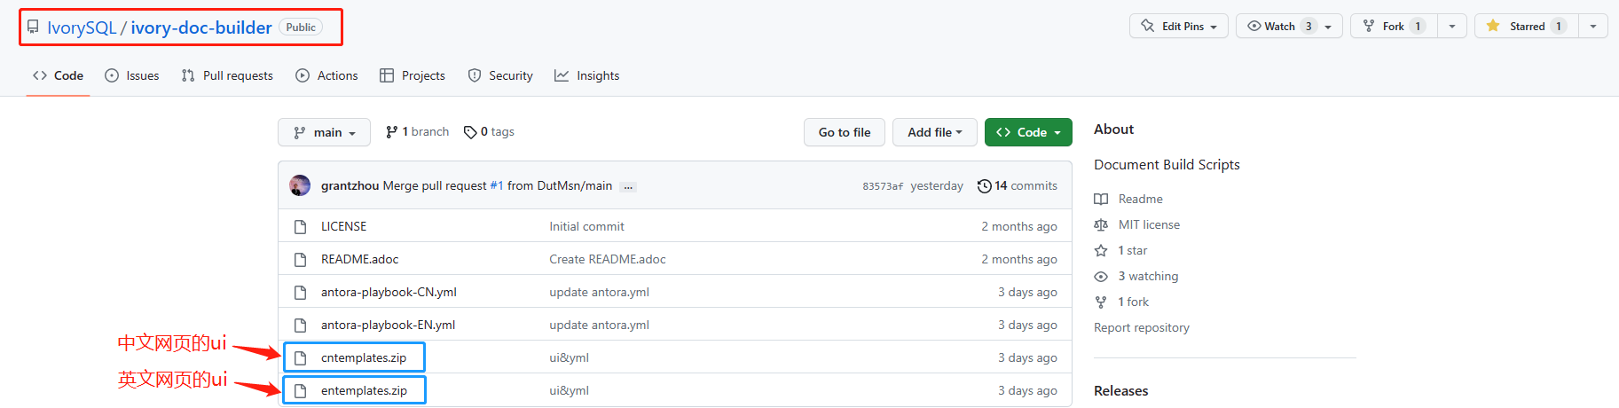
Task: Expand the Add file dropdown
Action: (x=934, y=132)
